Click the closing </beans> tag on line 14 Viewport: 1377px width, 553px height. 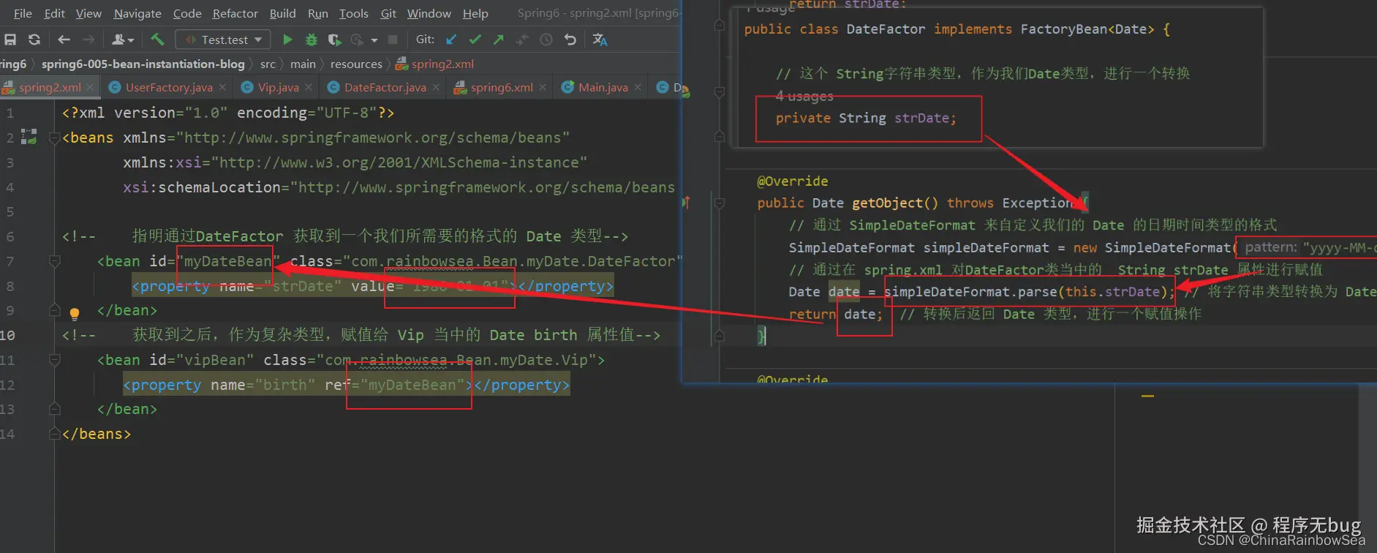(x=97, y=434)
